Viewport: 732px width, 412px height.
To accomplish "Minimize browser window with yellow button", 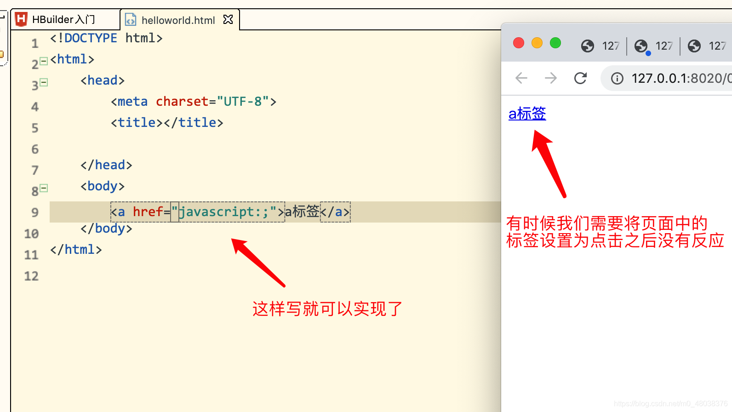I will (x=537, y=43).
